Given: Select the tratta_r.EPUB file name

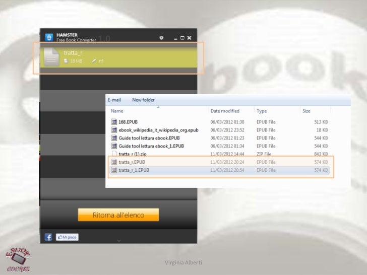Looking at the screenshot, I should 132,162.
